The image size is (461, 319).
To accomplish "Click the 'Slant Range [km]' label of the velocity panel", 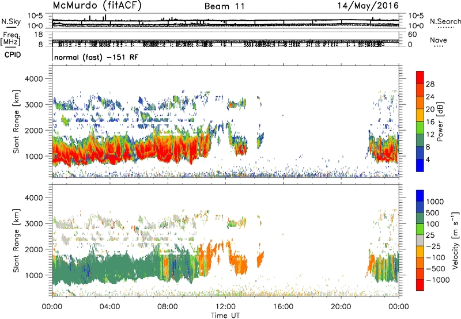I will 16,241.
